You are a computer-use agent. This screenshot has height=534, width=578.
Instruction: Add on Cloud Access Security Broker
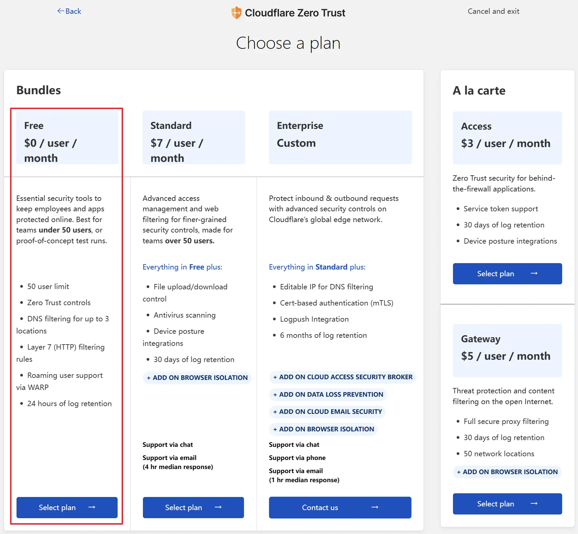(343, 377)
